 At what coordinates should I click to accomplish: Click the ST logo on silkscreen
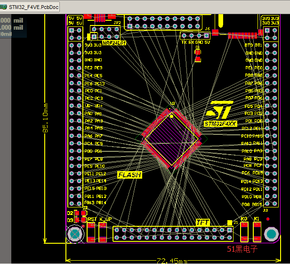point(219,110)
